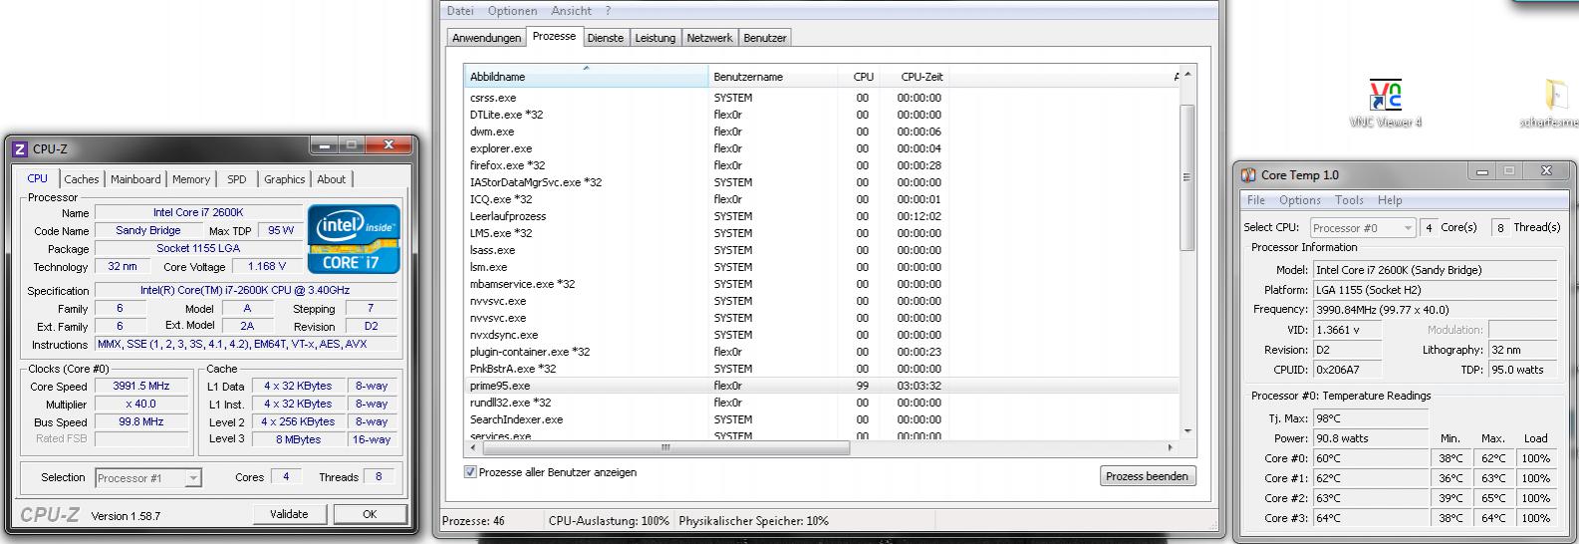Image resolution: width=1579 pixels, height=544 pixels.
Task: Click Validate button in CPU-Z
Action: [x=289, y=514]
